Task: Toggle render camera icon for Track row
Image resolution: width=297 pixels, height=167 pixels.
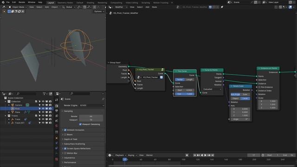Action: tap(50, 119)
